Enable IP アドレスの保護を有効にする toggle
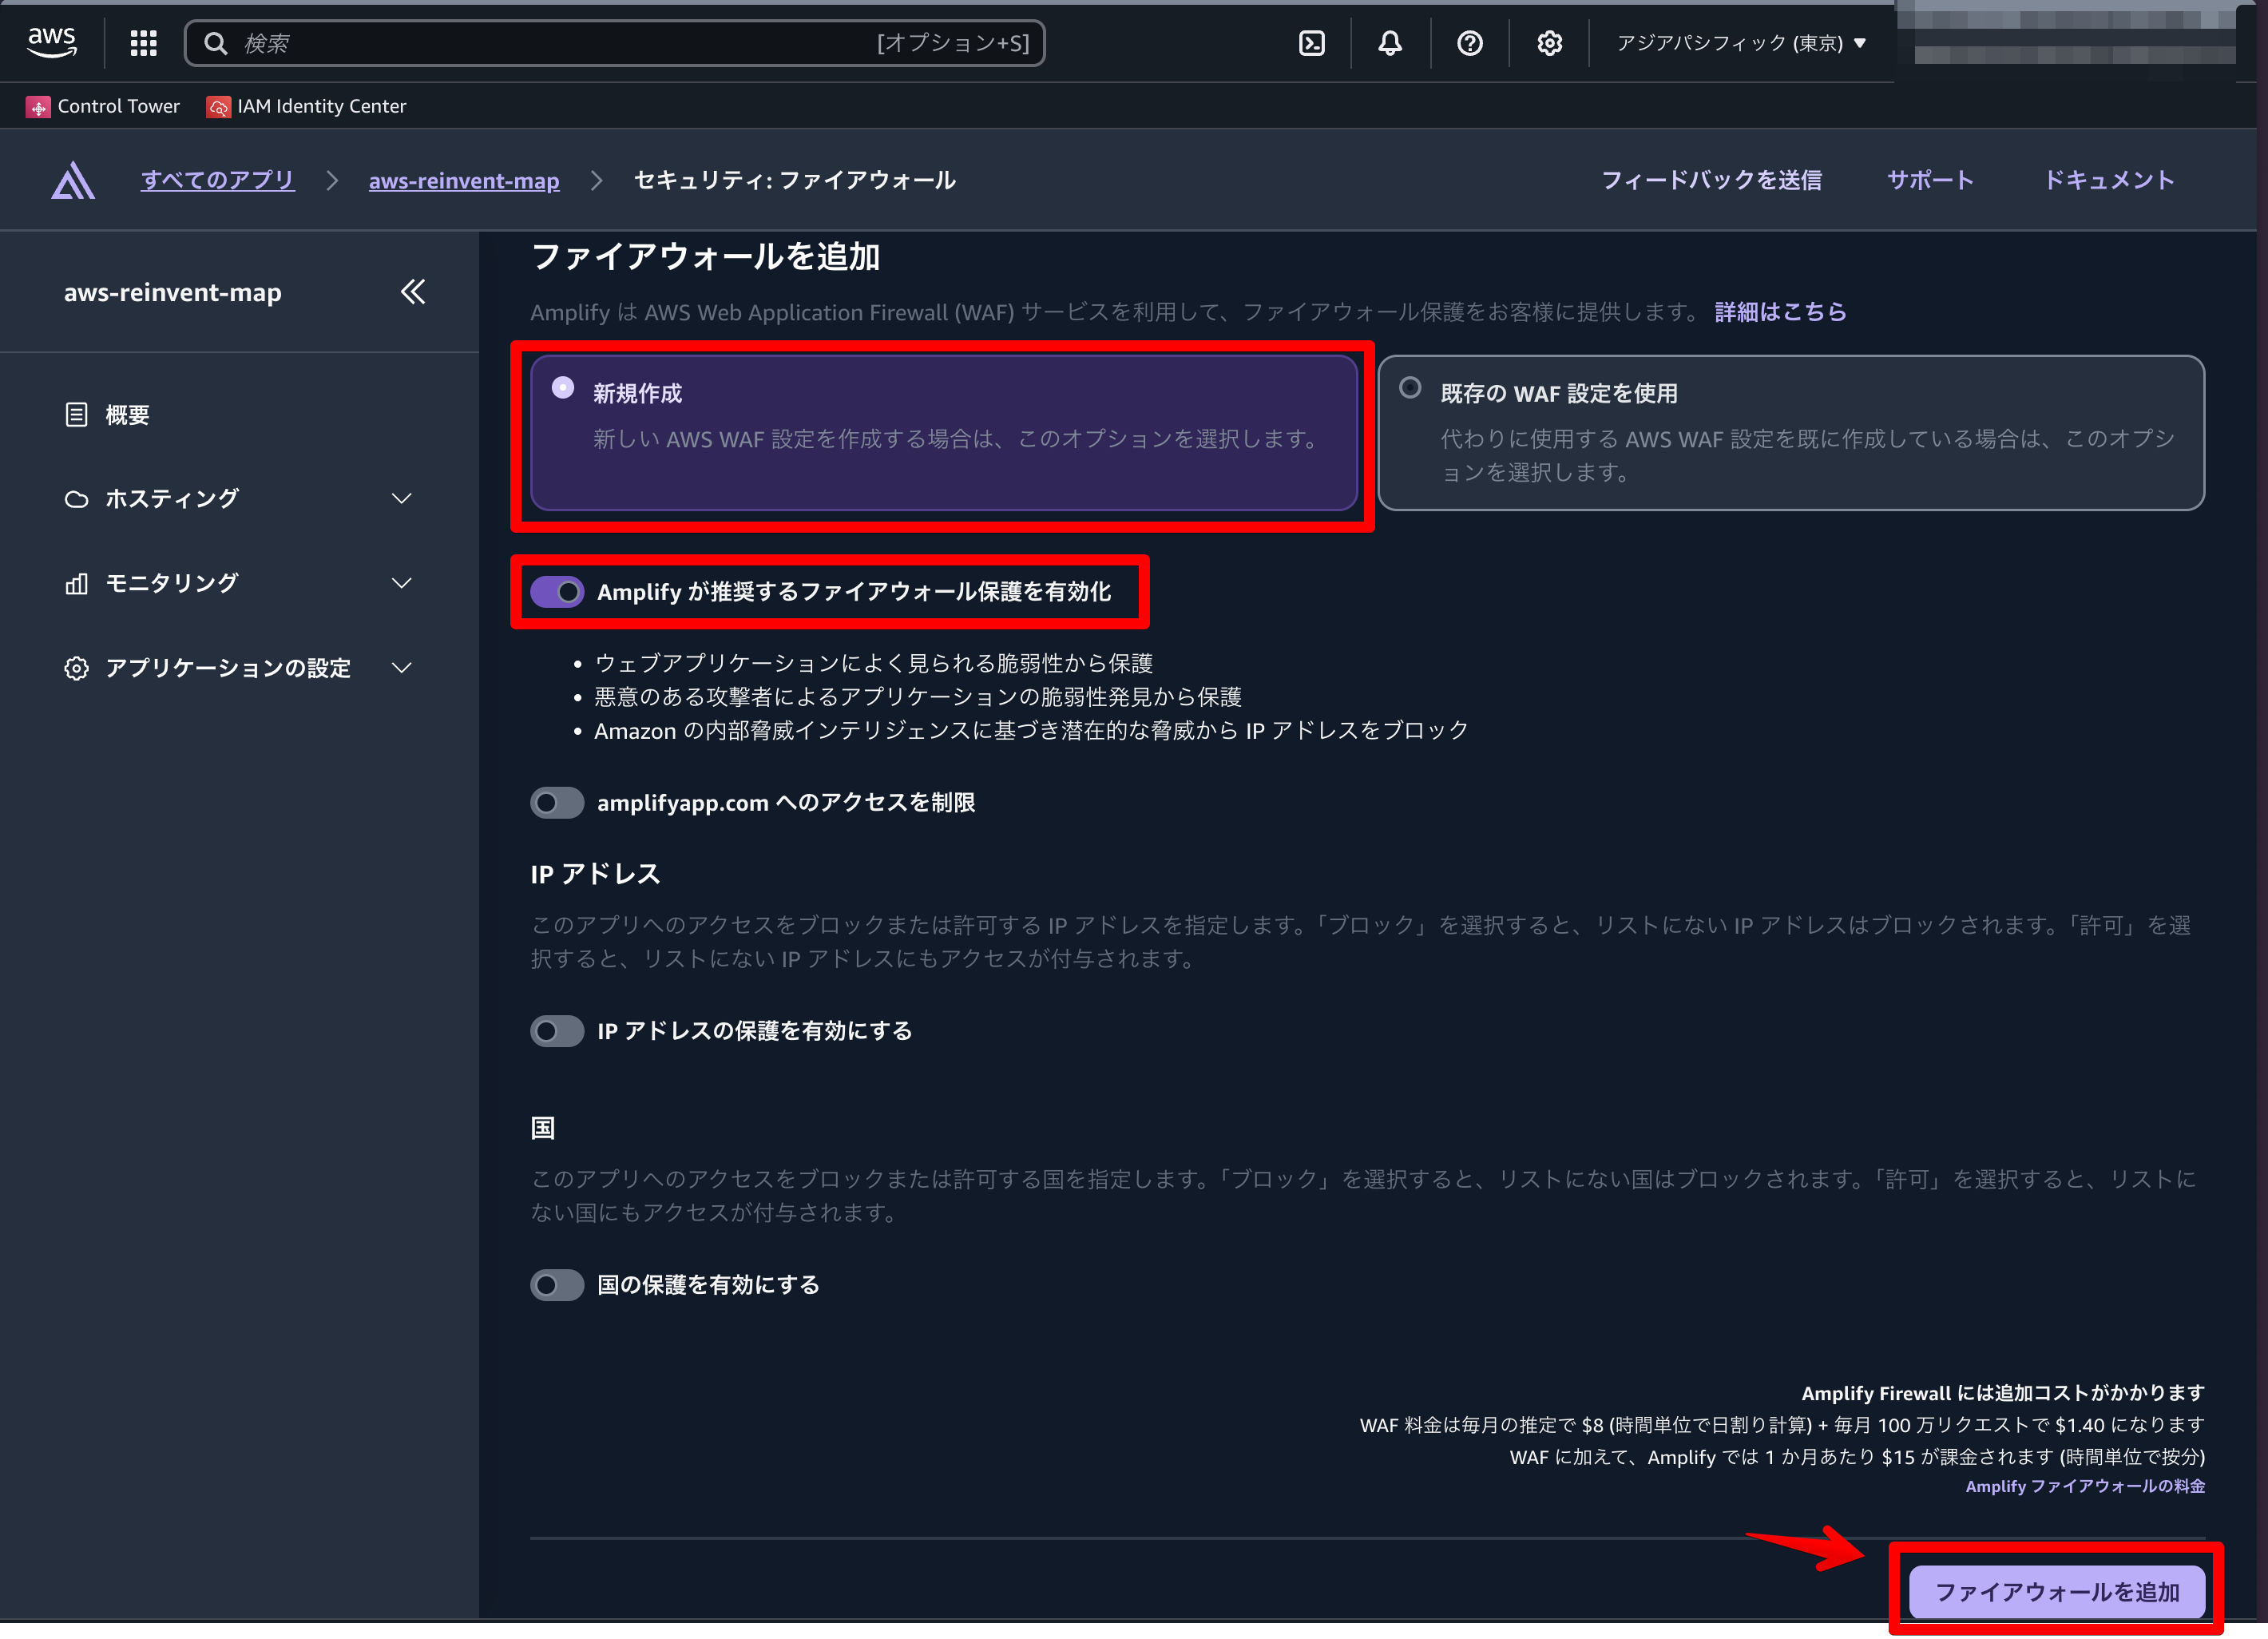Viewport: 2268px width, 1639px height. [x=557, y=1031]
